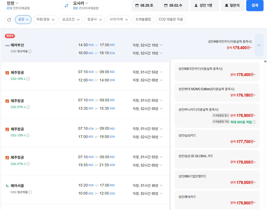Click the 에어서울 airline logo
The image size is (267, 210).
(x=7, y=186)
